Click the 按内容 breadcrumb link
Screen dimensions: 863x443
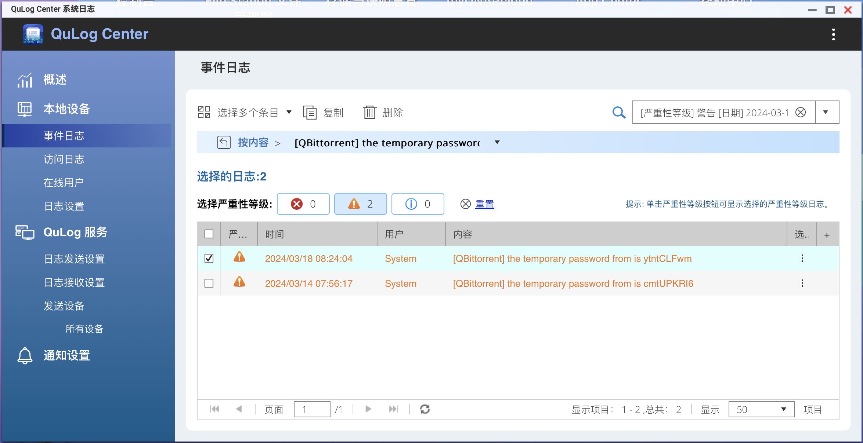pos(253,142)
